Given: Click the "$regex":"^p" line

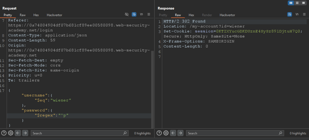Looking at the screenshot, I should 51,116.
